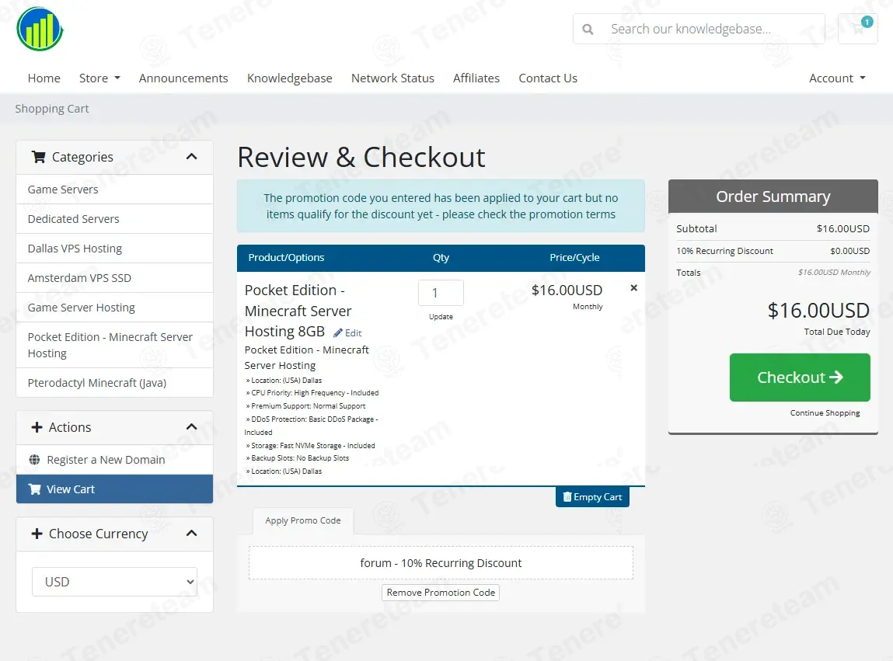Click the site logo with bar chart

pos(40,29)
